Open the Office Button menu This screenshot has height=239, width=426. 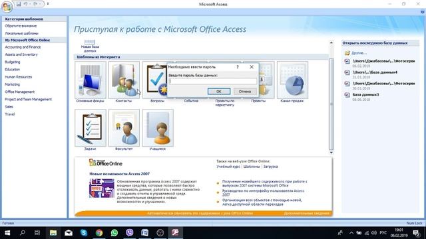tap(7, 7)
